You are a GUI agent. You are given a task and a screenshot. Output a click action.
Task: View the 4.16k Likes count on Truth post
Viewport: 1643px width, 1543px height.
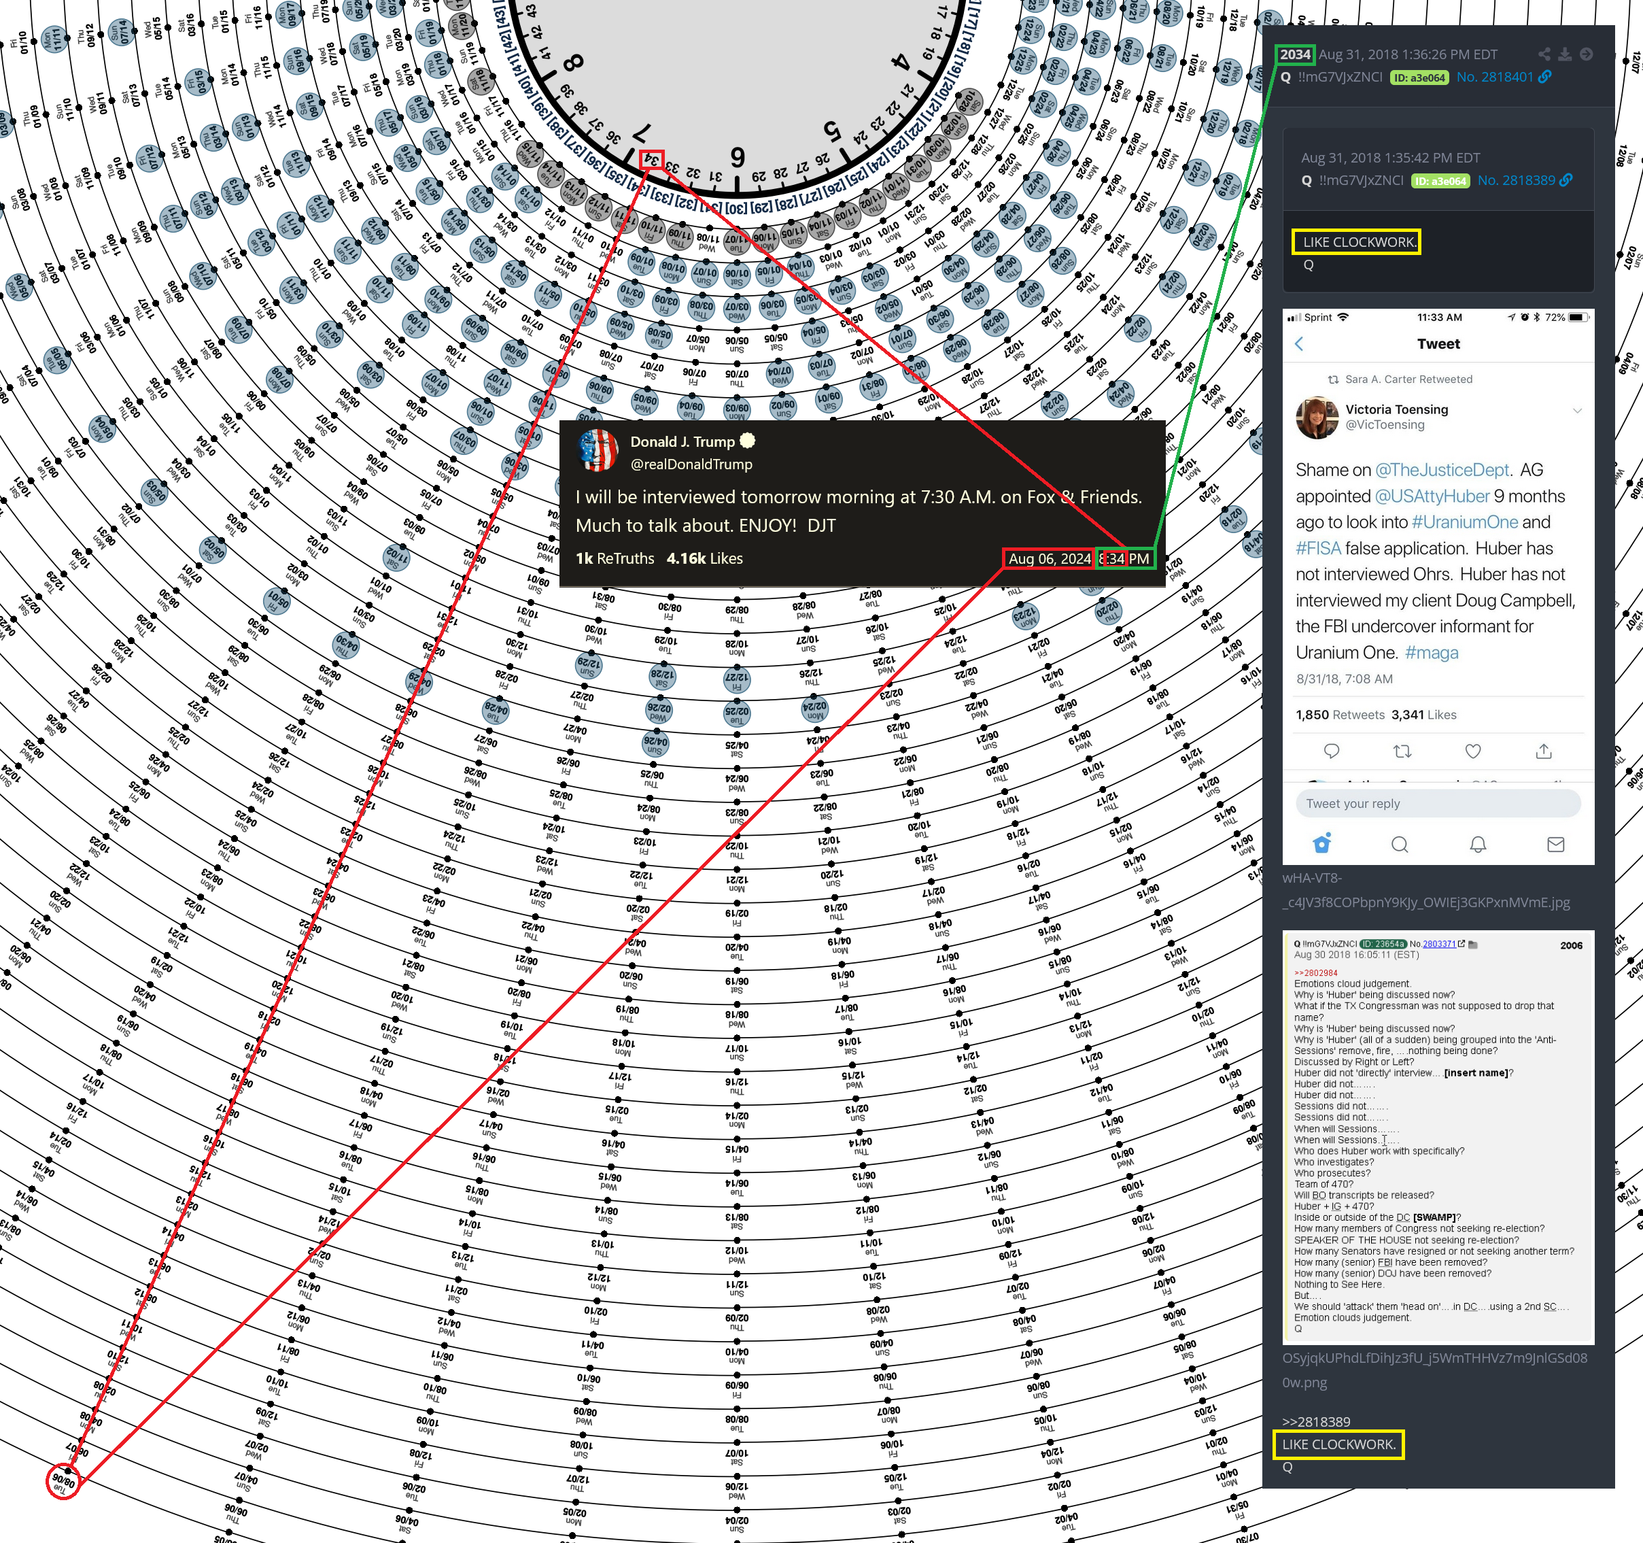click(x=704, y=558)
